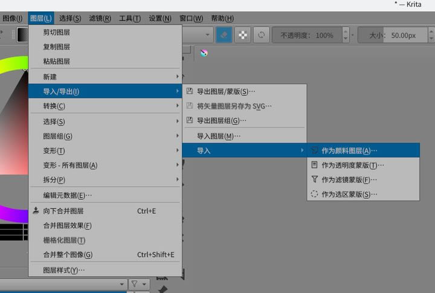Click the 不透明度 100% slider
Viewport: 435px width, 293px height.
(x=307, y=35)
